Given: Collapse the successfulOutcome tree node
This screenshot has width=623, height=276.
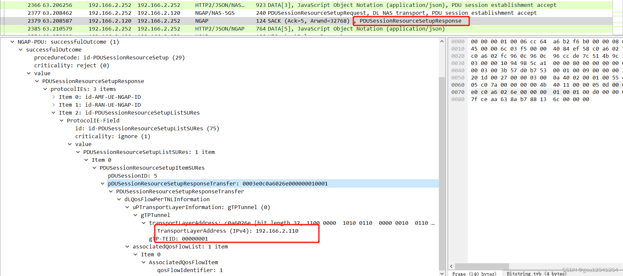Looking at the screenshot, I should click(20, 50).
